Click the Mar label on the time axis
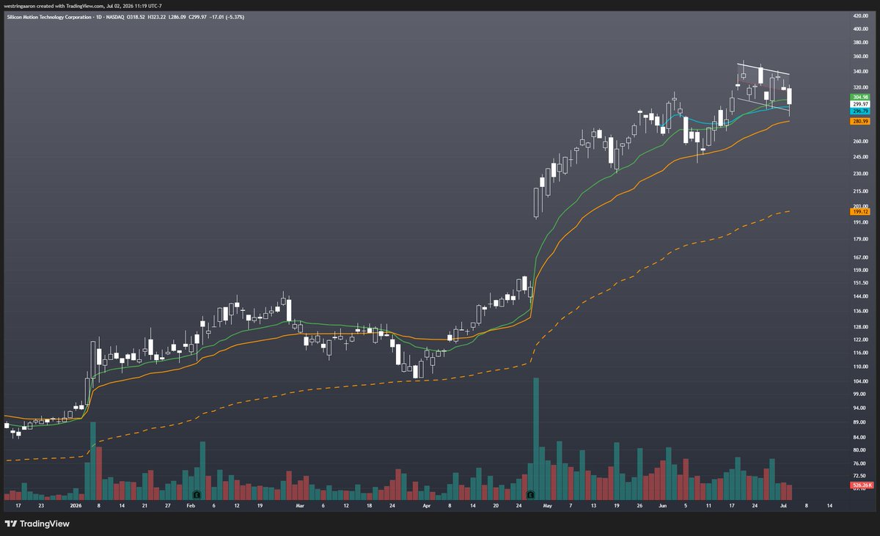This screenshot has width=880, height=536. (299, 506)
